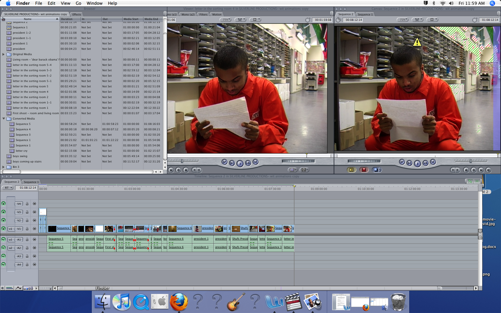
Task: Click the timecode field in the Timeline
Action: (x=26, y=188)
